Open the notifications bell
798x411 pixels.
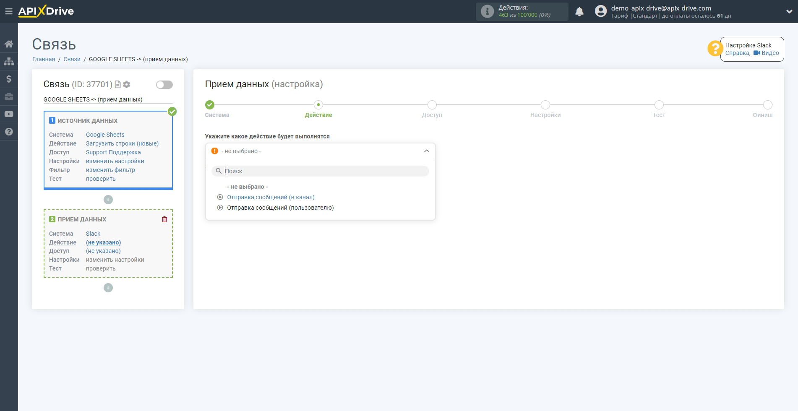[x=579, y=12]
